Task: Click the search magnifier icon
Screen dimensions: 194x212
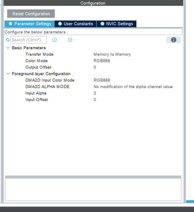Action: pyautogui.click(x=8, y=40)
